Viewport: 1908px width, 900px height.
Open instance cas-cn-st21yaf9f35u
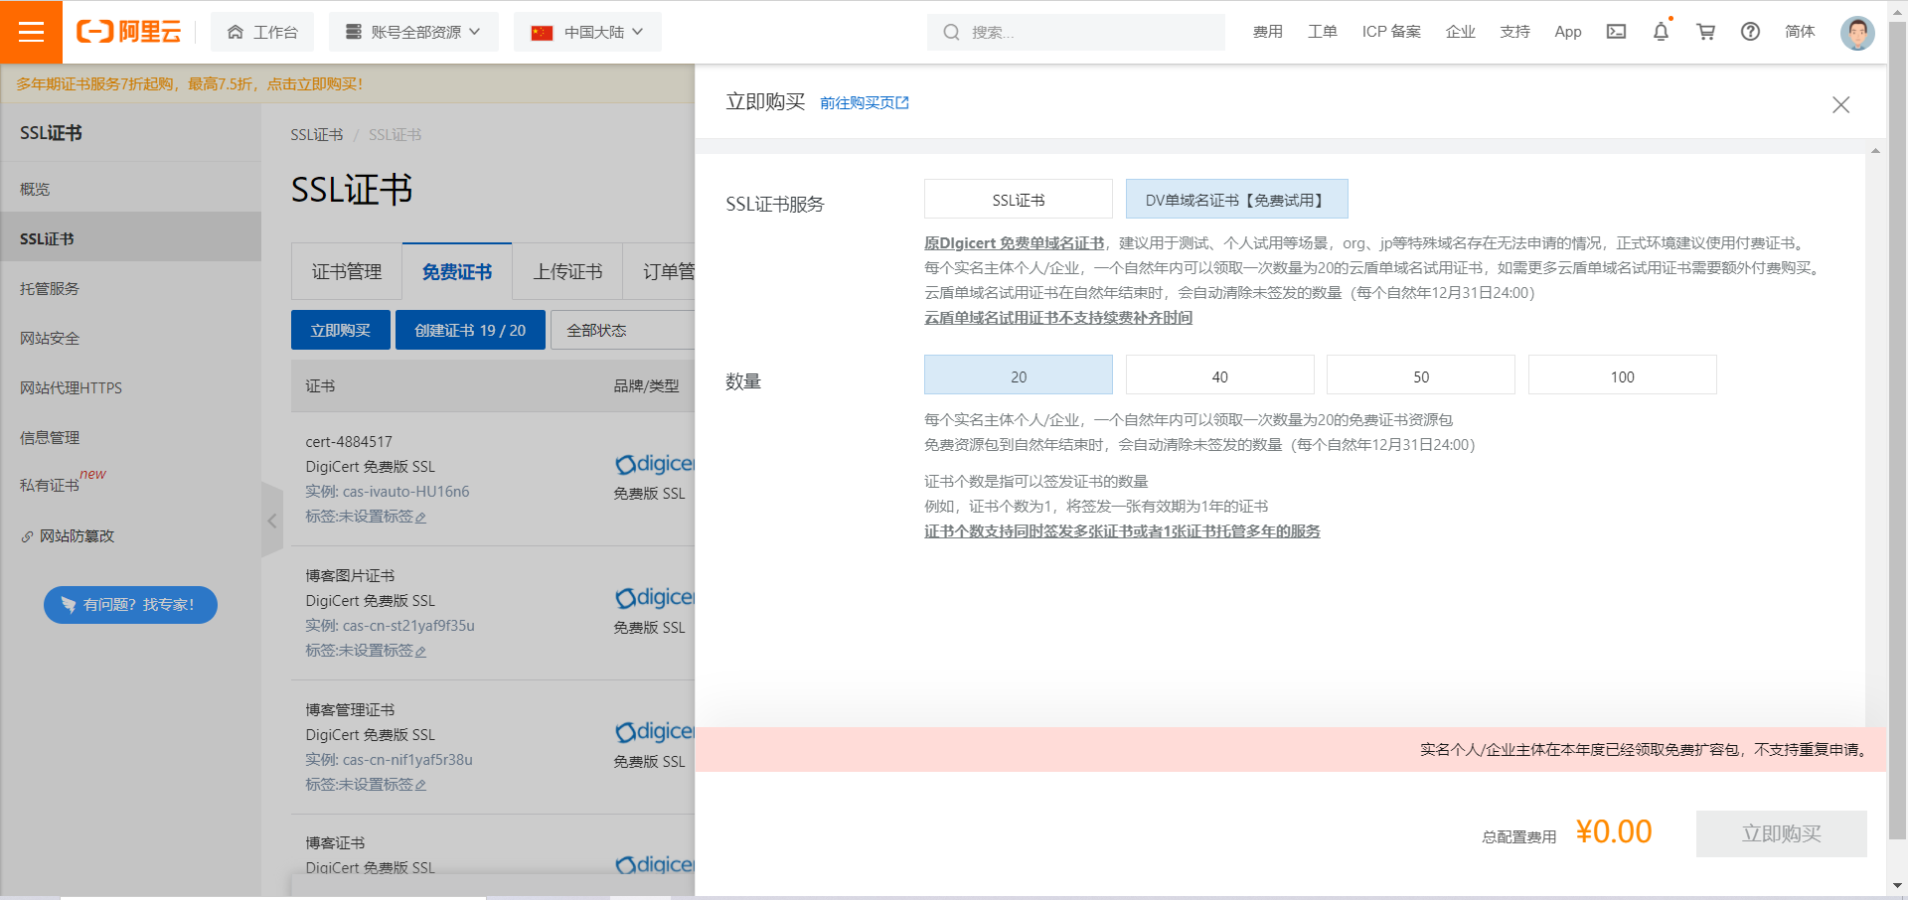408,625
